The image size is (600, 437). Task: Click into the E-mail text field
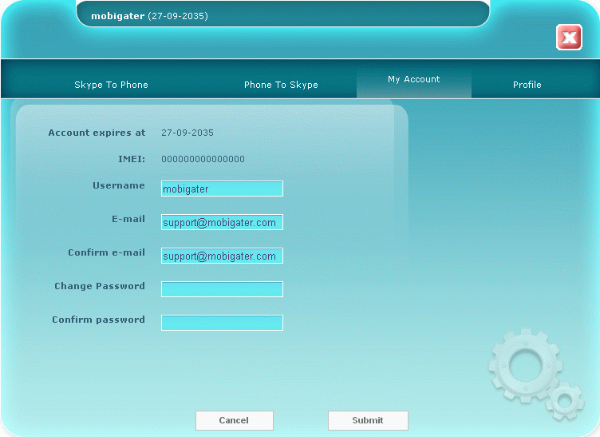222,223
